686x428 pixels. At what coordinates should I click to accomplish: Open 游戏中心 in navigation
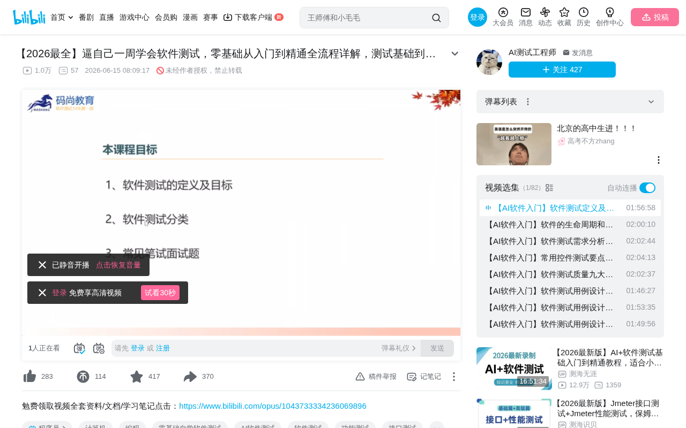(135, 17)
